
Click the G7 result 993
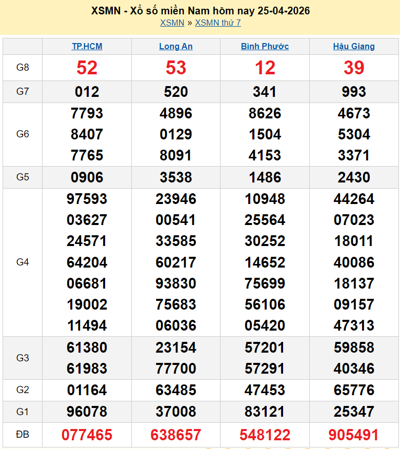(x=354, y=92)
